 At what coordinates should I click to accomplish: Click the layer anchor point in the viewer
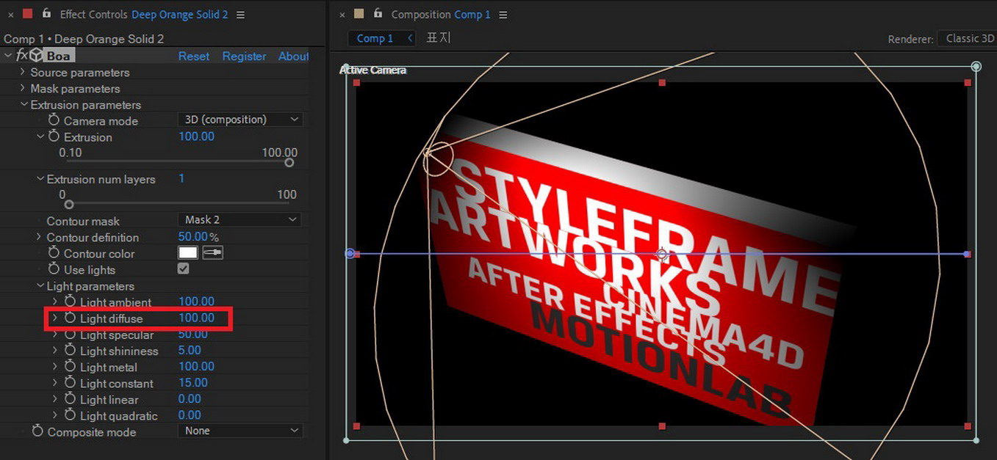click(662, 254)
